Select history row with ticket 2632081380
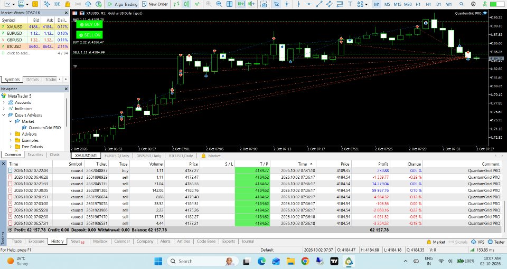The image size is (507, 269). [x=254, y=190]
